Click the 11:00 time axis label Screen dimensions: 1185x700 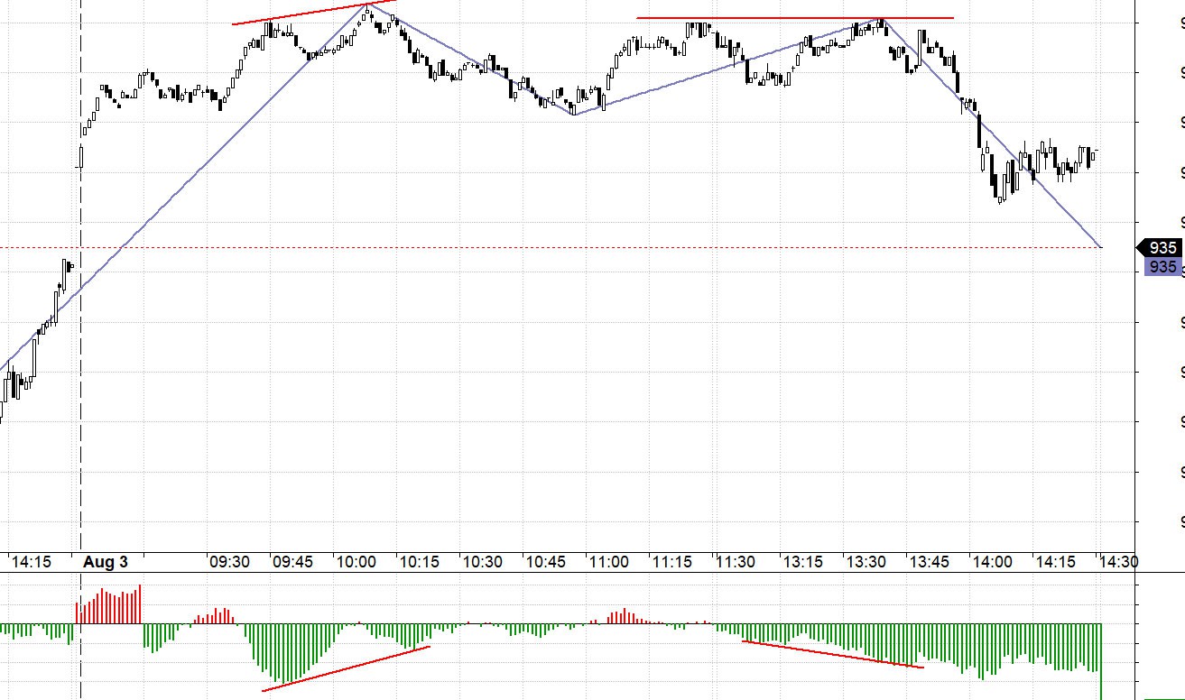pyautogui.click(x=608, y=562)
